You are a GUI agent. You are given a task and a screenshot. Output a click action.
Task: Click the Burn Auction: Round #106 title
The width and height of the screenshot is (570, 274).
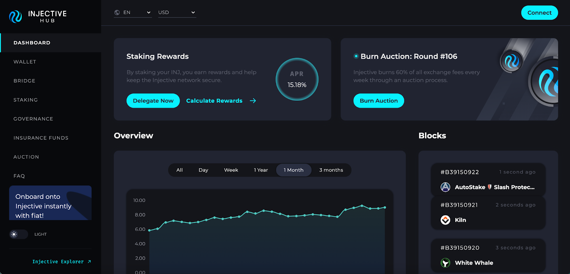pos(409,56)
